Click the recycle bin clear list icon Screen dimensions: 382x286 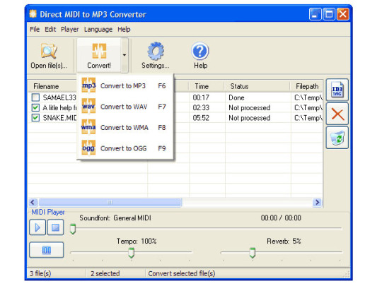pos(337,138)
